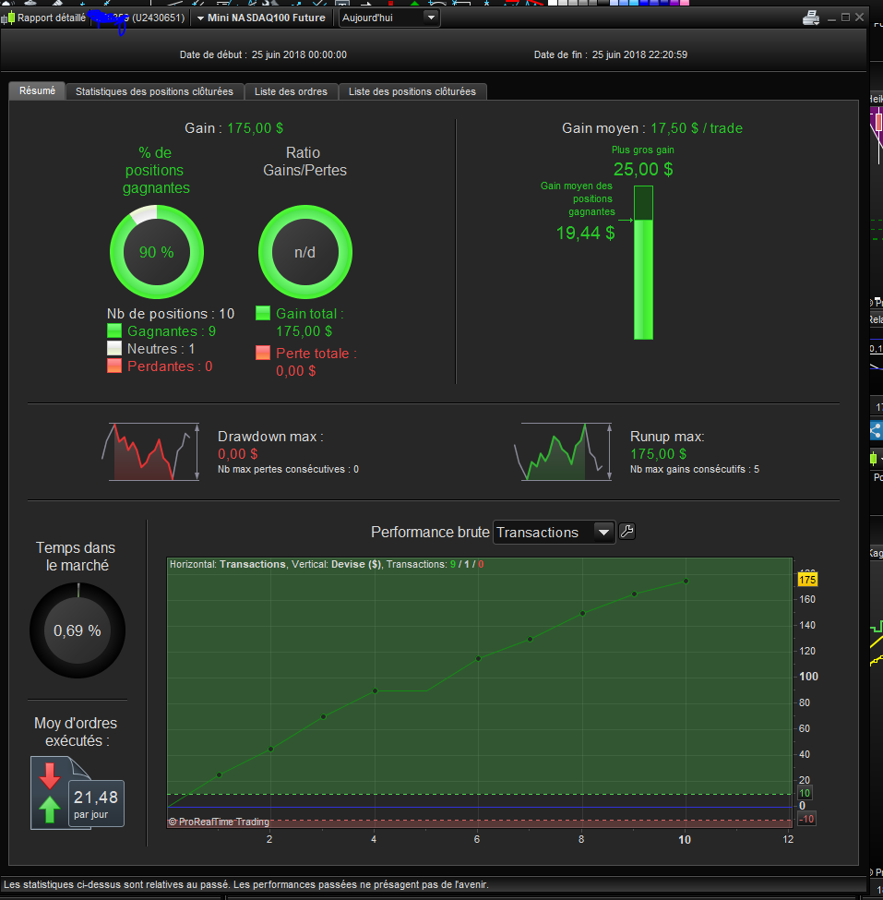Open the Transactions dropdown for Performance brute
The width and height of the screenshot is (883, 900).
[555, 532]
